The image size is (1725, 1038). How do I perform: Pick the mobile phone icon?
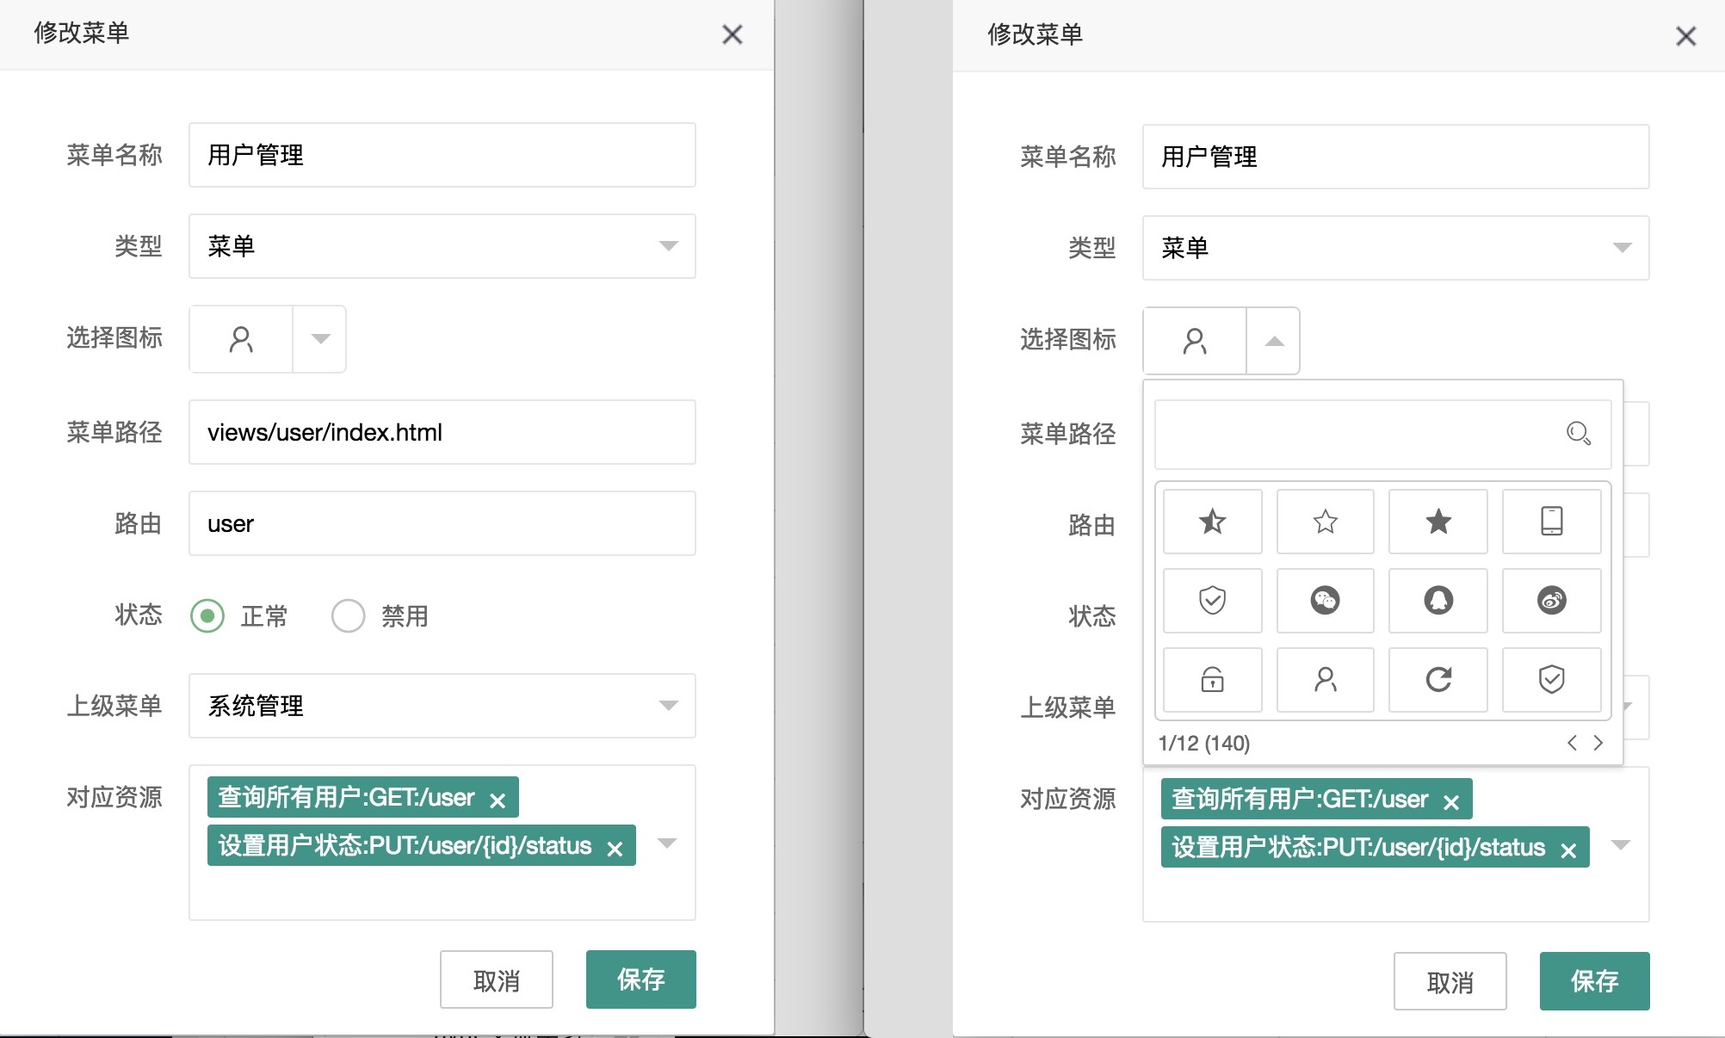[1551, 522]
